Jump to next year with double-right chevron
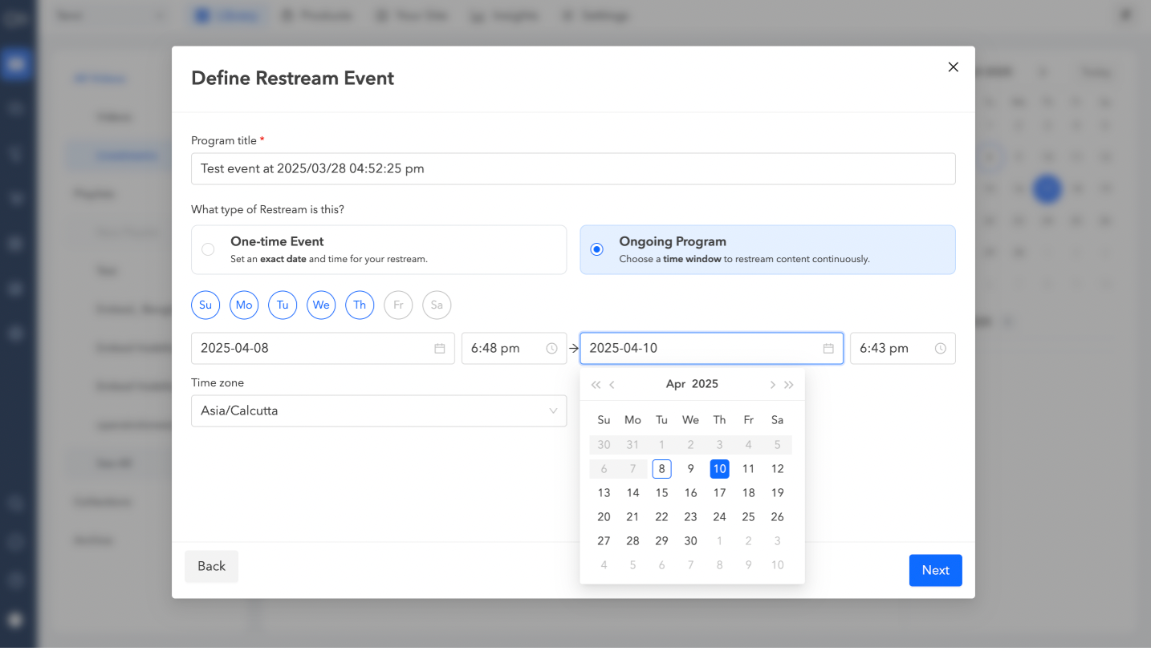The height and width of the screenshot is (651, 1151). (x=788, y=384)
